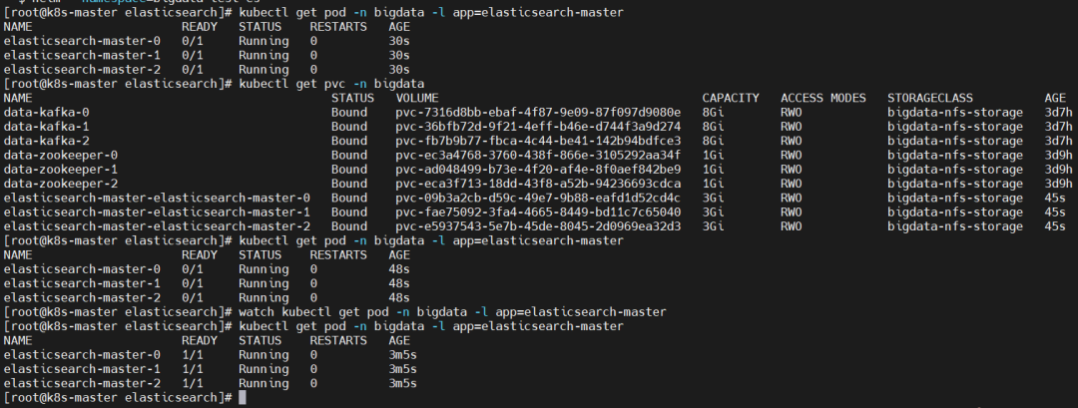The image size is (1078, 408).
Task: Click volume ID starting with pvc-7316d8bb
Action: tap(538, 113)
